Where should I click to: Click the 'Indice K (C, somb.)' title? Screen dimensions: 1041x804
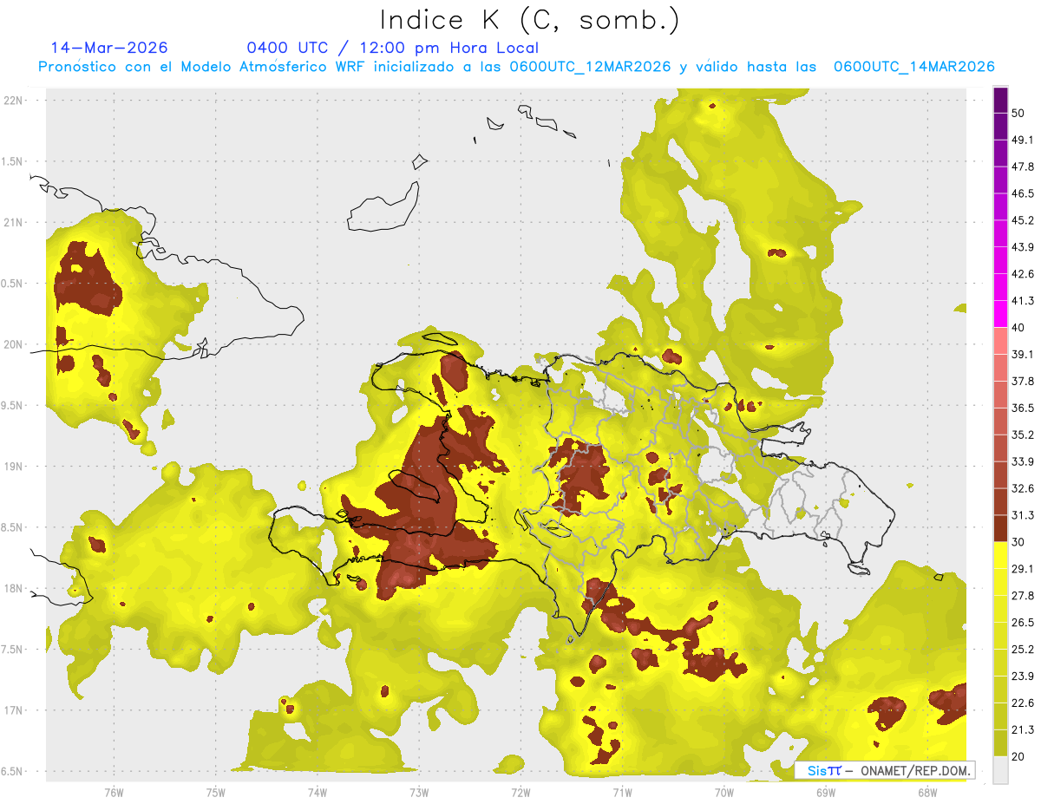[x=530, y=20]
